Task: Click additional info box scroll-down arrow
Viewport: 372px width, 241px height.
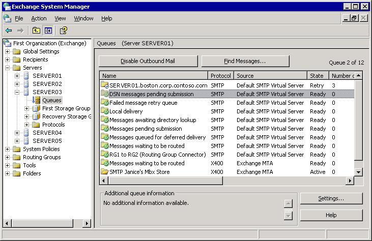Action: [x=288, y=216]
